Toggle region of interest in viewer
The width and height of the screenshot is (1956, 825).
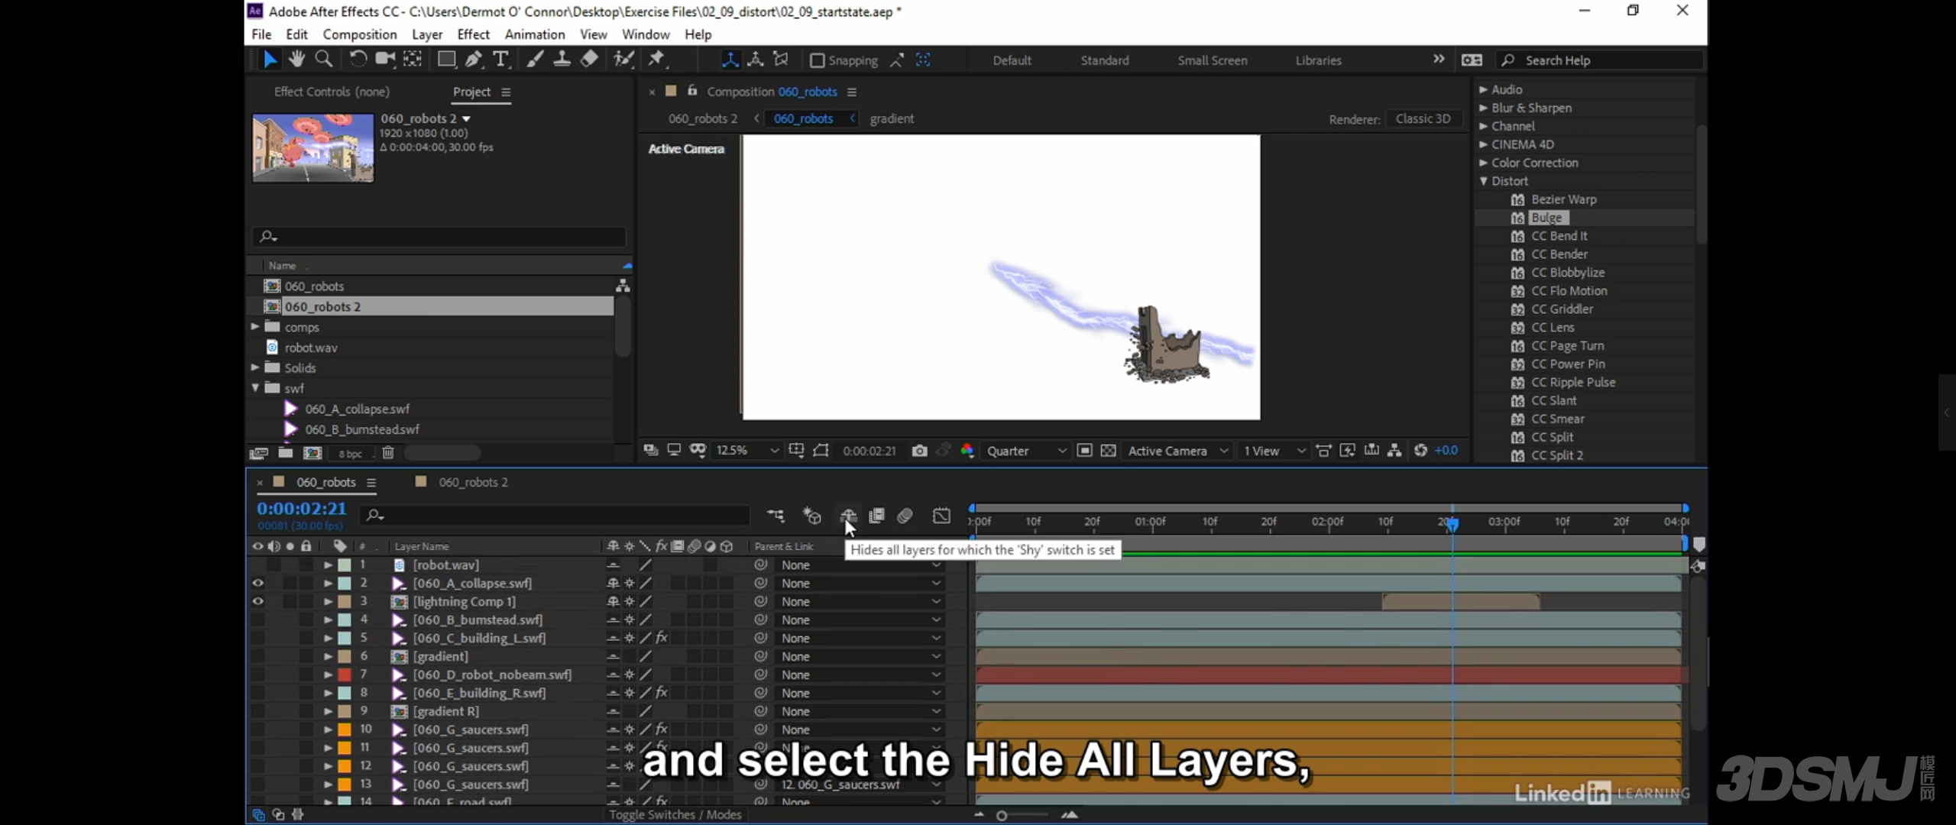click(x=1084, y=451)
